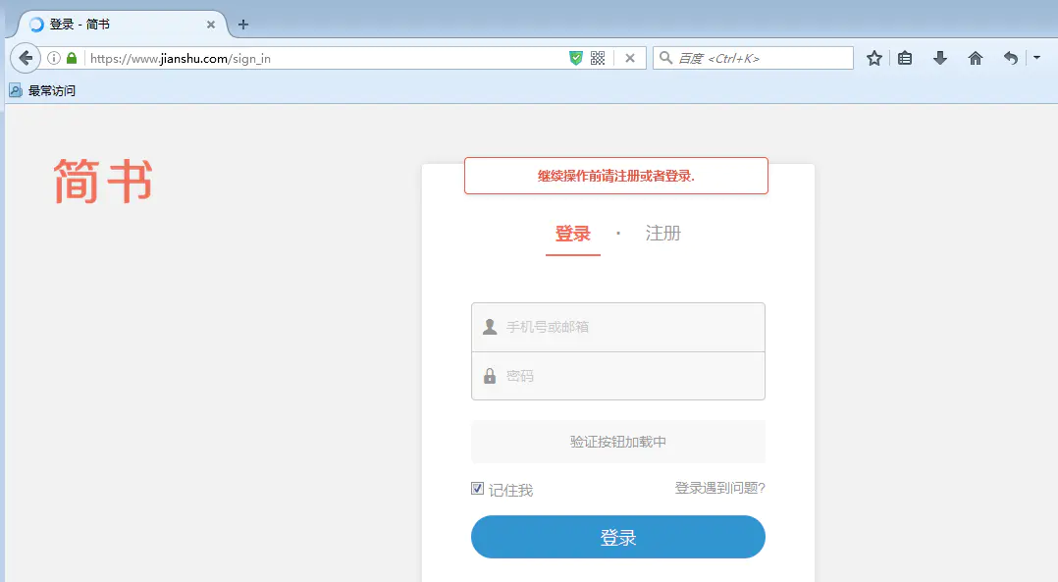Click the 继续操作前请注册或者登录 alert message

(x=616, y=176)
